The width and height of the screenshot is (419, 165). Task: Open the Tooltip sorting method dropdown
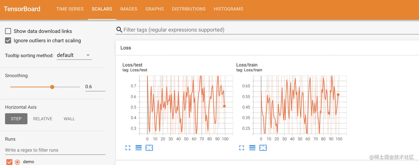coord(74,55)
